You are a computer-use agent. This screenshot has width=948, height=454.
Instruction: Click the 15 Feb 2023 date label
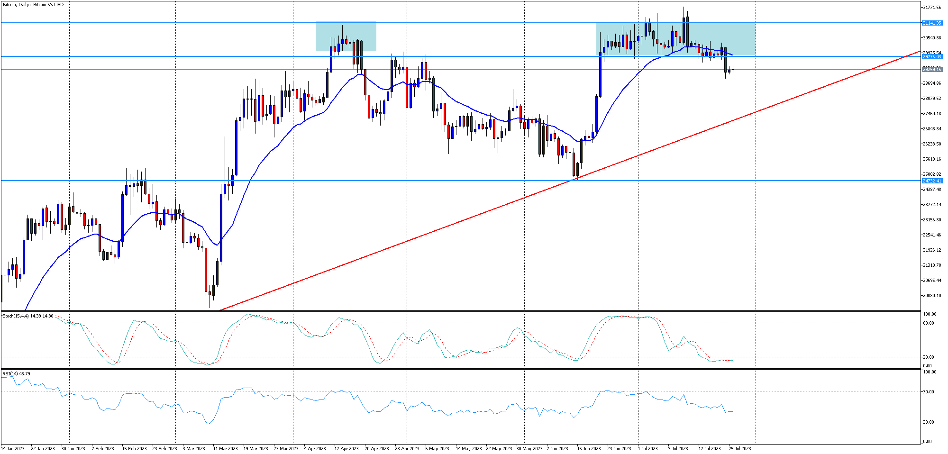coord(134,448)
